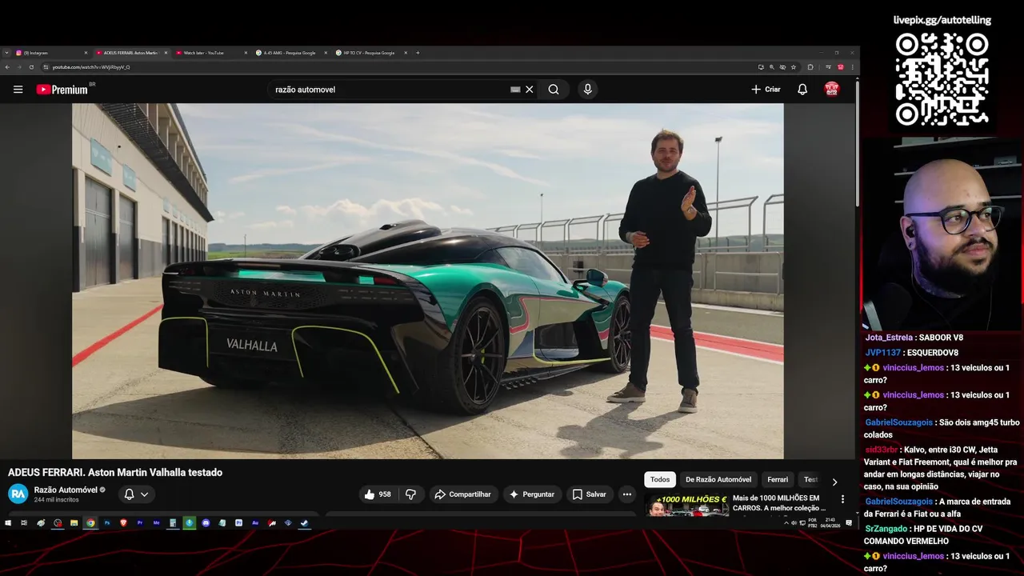The height and width of the screenshot is (576, 1024).
Task: Start voice search with the microphone icon
Action: 588,90
